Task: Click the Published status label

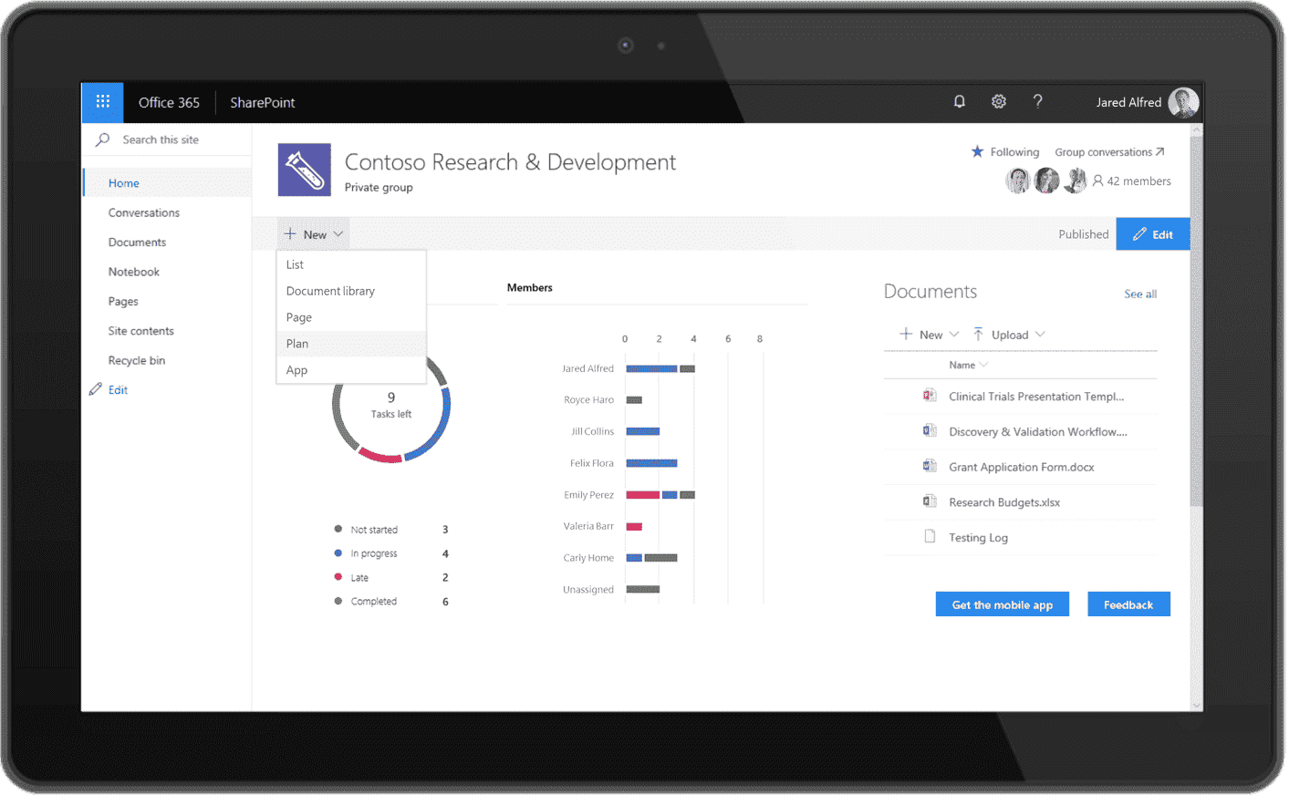Action: point(1083,234)
